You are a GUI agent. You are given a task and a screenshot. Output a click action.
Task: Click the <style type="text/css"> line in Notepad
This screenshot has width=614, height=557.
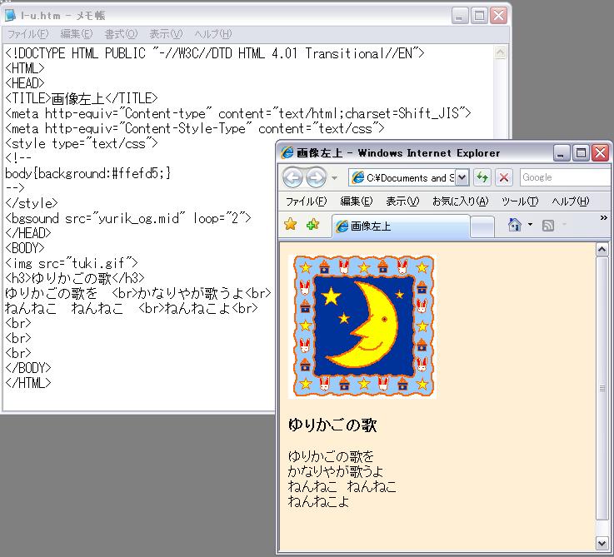coord(82,143)
